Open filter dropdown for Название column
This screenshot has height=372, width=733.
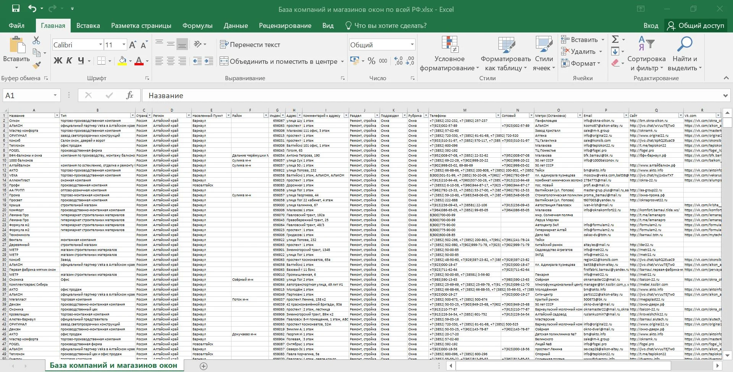(57, 115)
